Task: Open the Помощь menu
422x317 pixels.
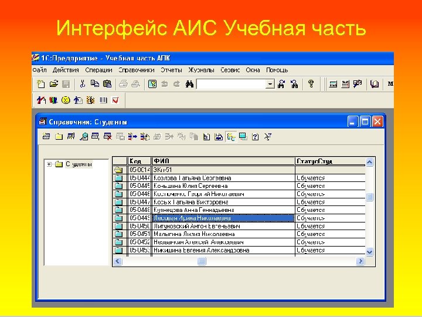Action: pyautogui.click(x=277, y=70)
